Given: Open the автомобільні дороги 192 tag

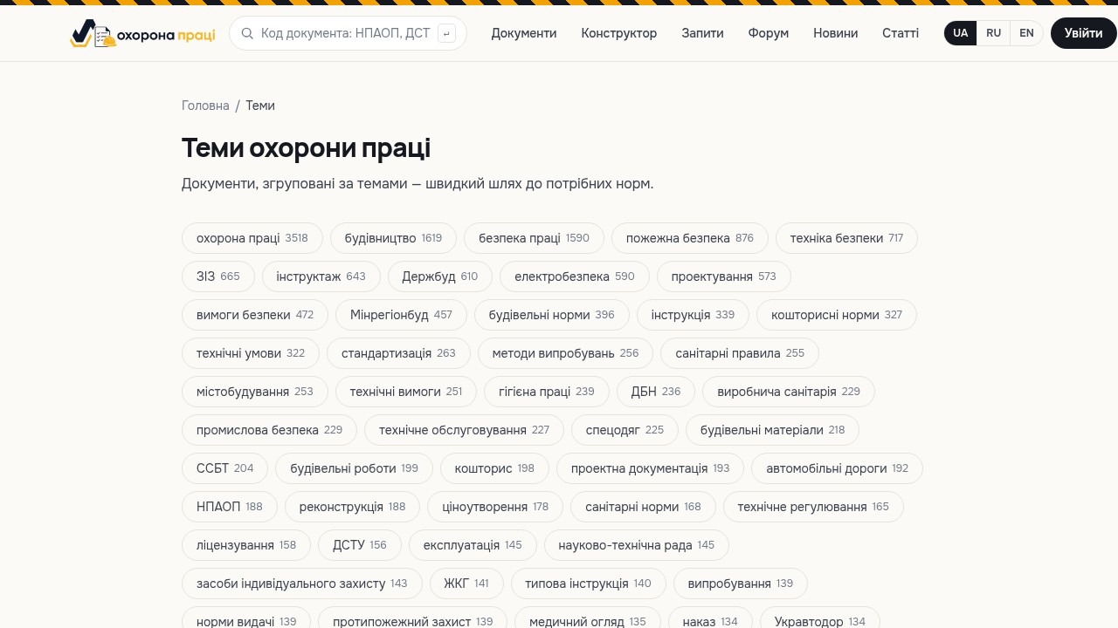Looking at the screenshot, I should click(838, 468).
